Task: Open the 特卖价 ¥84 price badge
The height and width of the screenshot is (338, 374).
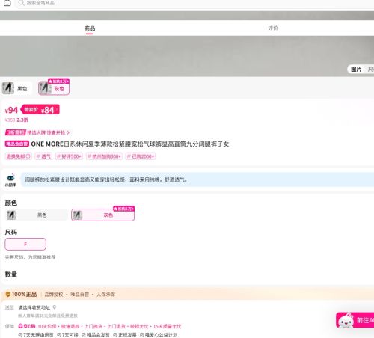Action: (x=40, y=110)
